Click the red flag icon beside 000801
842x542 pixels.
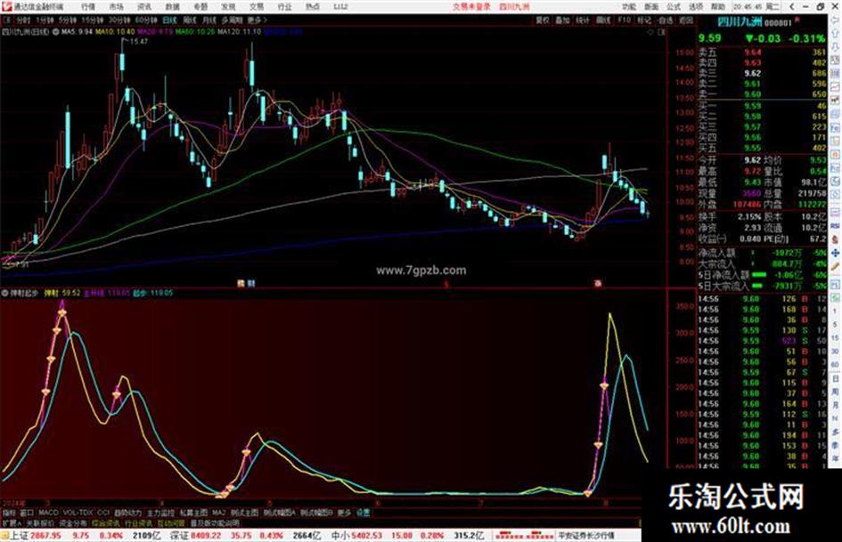coord(797,20)
